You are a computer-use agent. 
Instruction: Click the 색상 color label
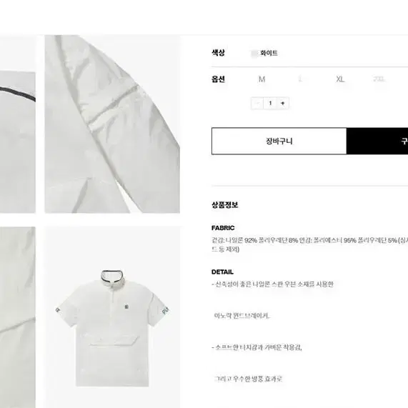coord(219,53)
